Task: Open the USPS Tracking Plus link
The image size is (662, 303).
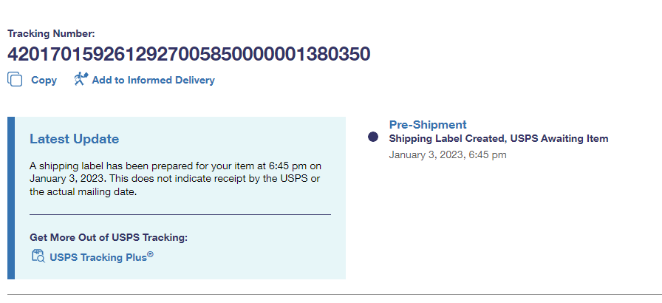Action: tap(98, 258)
